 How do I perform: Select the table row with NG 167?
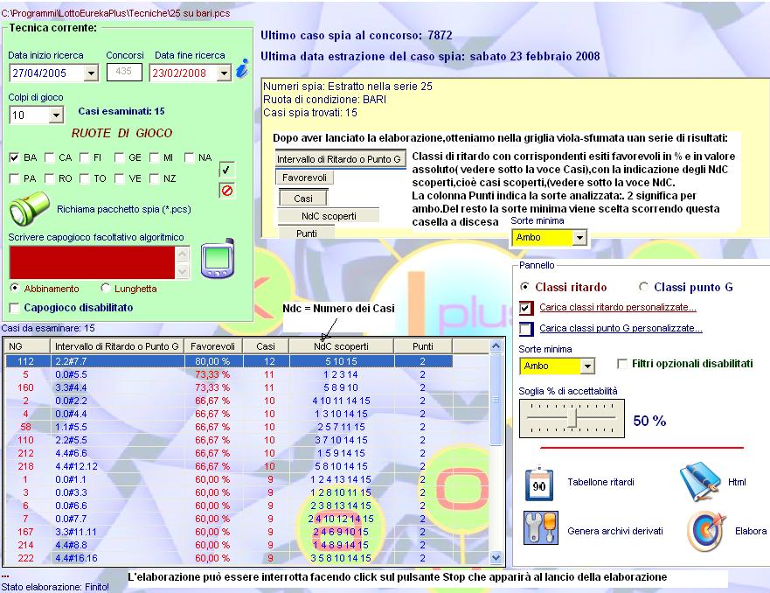point(229,532)
